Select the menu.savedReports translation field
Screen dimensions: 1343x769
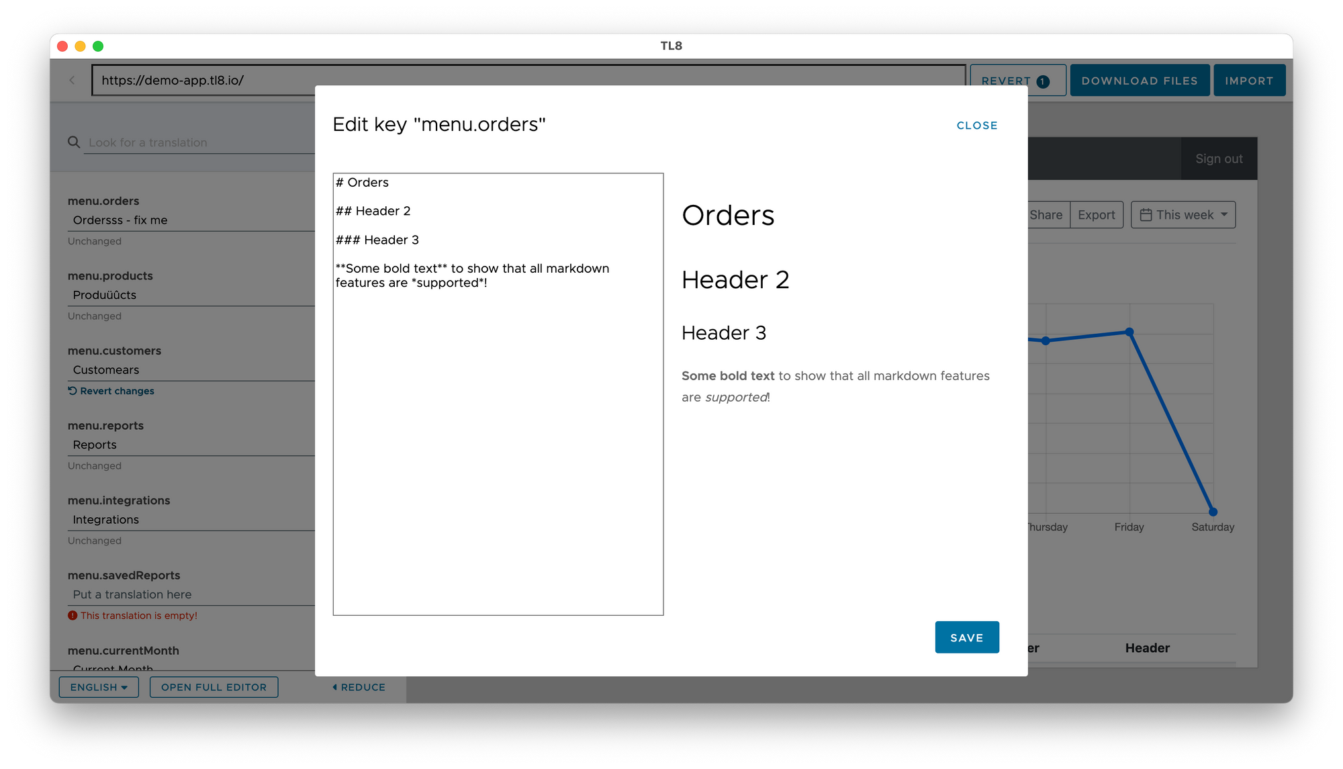[185, 594]
